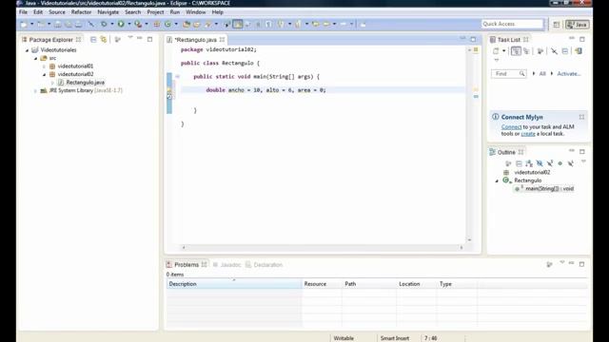Click the New Java Package toolbar icon
This screenshot has height=342, width=609.
coord(157,24)
